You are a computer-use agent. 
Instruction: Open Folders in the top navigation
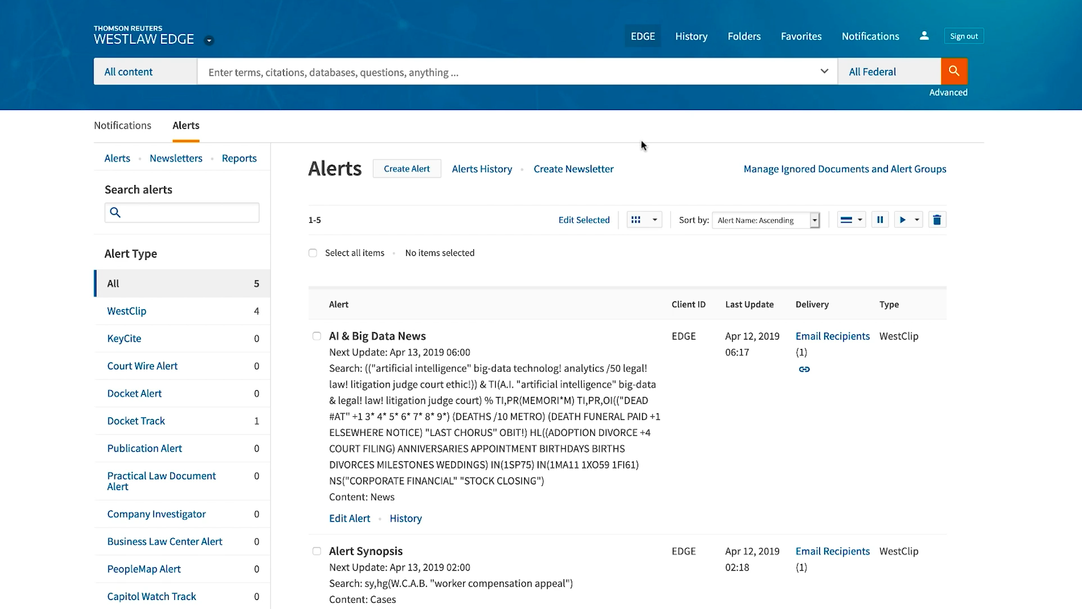point(744,36)
